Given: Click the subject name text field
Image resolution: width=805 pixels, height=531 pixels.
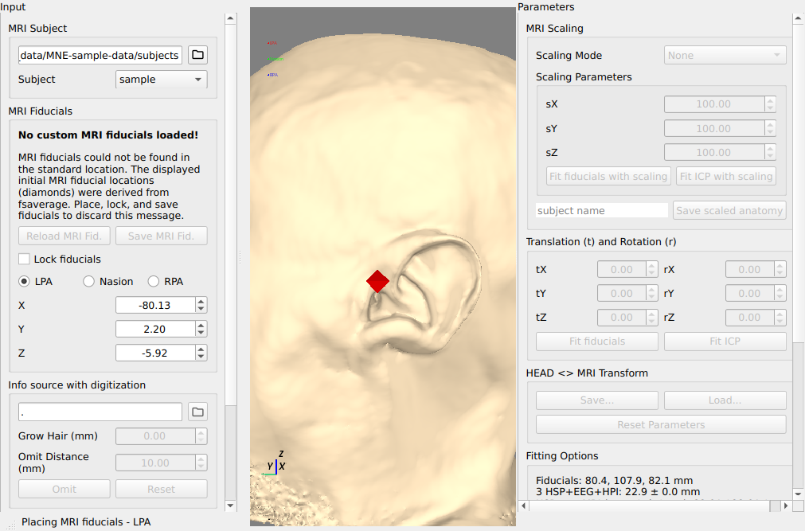Looking at the screenshot, I should [x=601, y=211].
